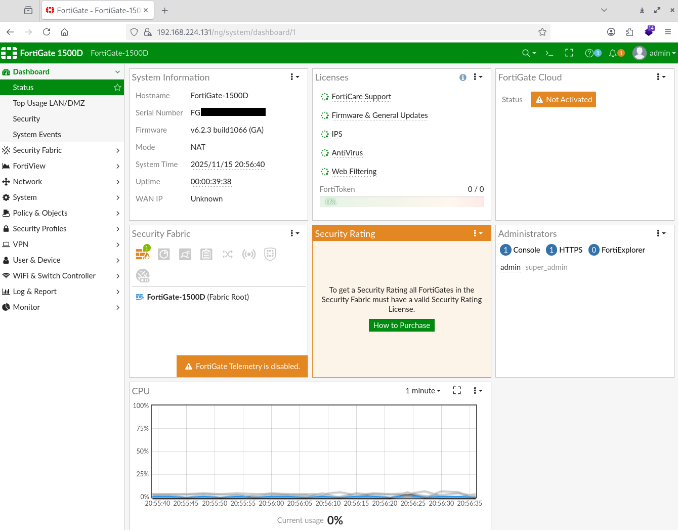Viewport: 678px width, 530px height.
Task: Expand the Policy & Objects menu
Action: (x=62, y=213)
